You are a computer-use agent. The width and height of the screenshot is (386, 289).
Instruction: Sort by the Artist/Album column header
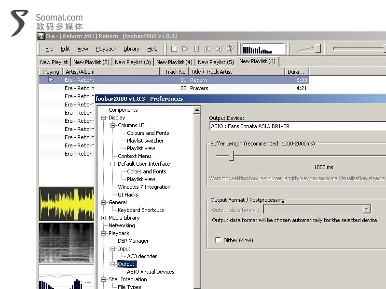click(111, 72)
